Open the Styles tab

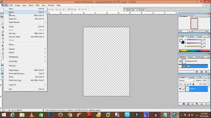click(200, 36)
